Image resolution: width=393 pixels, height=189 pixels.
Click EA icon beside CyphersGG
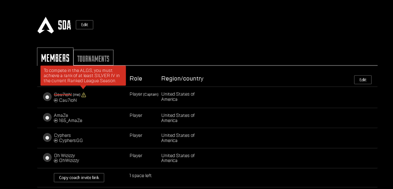[56, 141]
